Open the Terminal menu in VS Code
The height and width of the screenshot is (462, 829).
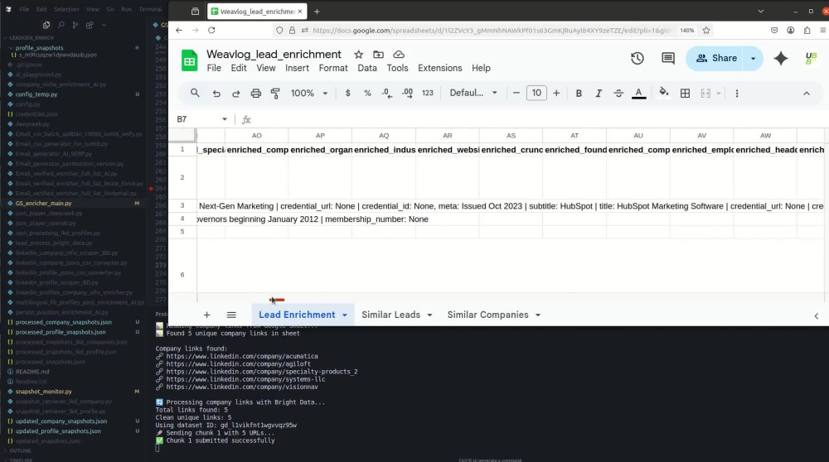tap(150, 9)
